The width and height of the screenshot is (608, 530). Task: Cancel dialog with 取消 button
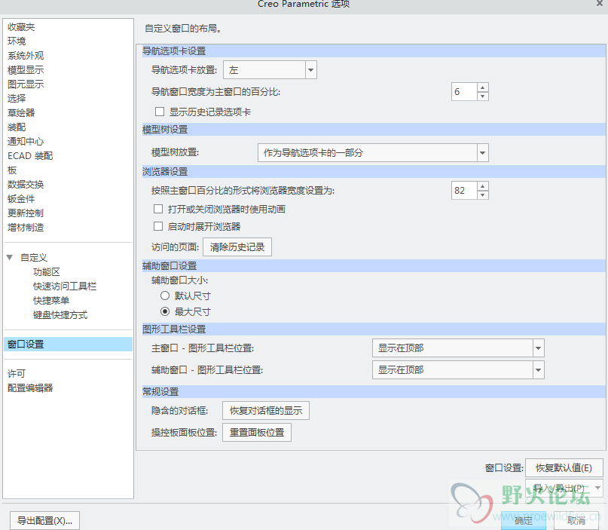click(x=576, y=521)
